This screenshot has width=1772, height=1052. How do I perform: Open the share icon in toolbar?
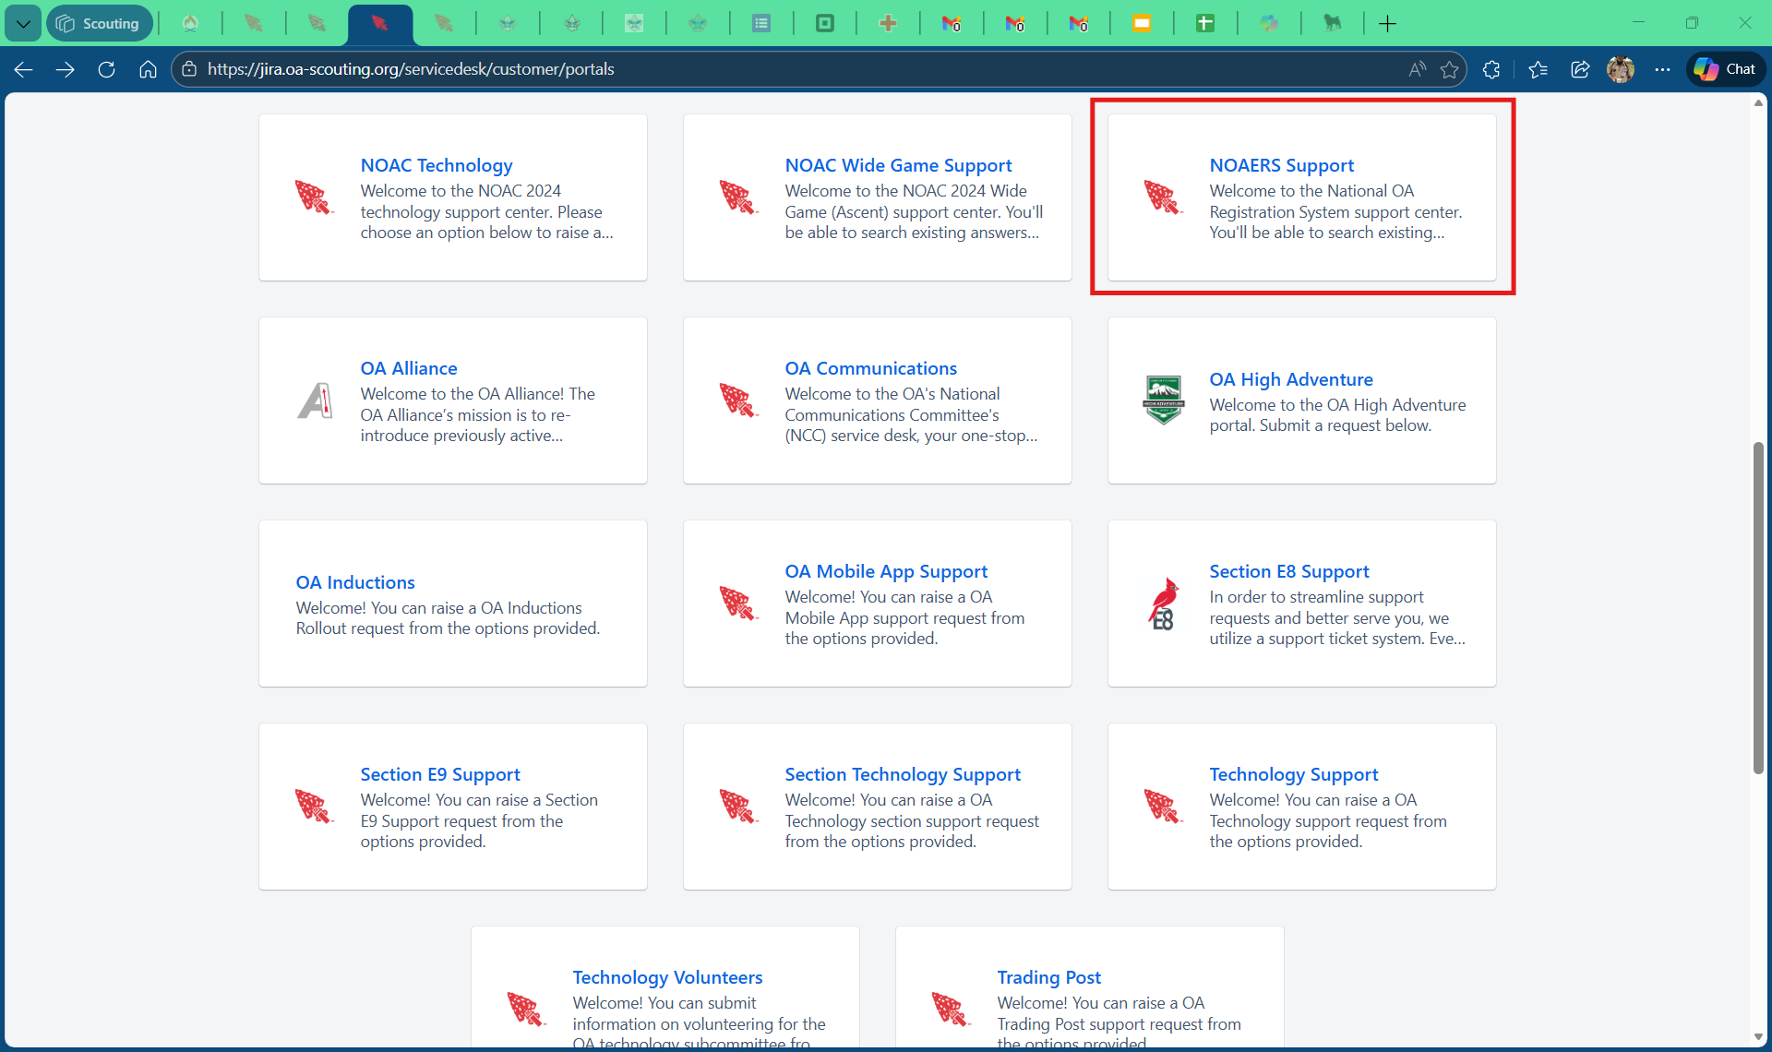(x=1579, y=69)
